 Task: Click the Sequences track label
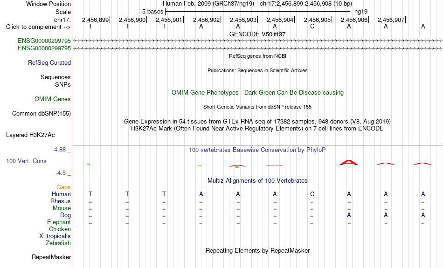(x=55, y=77)
